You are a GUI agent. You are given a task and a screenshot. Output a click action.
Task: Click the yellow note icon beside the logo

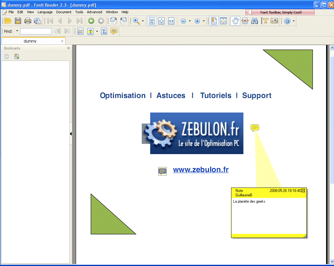[255, 128]
